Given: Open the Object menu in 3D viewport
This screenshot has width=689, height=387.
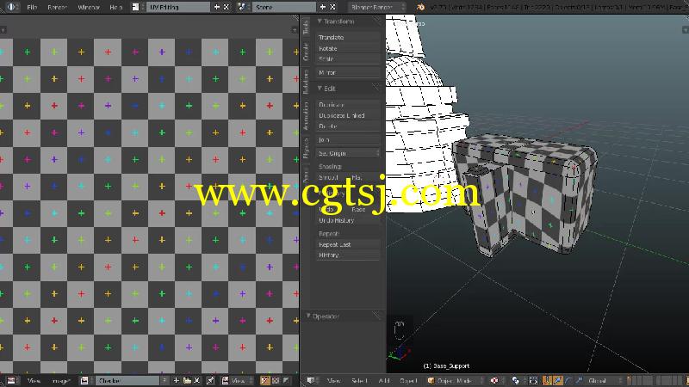Looking at the screenshot, I should click(408, 381).
